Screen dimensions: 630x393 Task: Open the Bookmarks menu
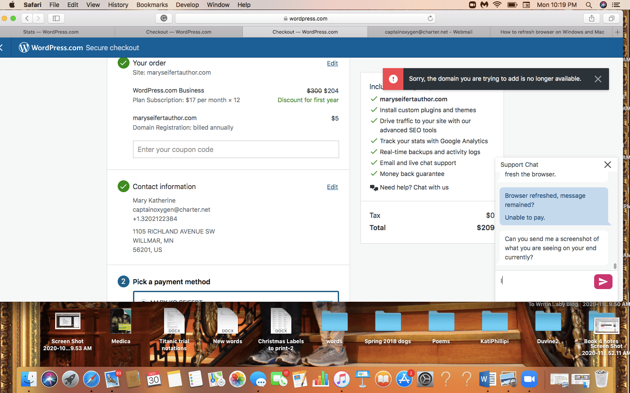tap(152, 5)
